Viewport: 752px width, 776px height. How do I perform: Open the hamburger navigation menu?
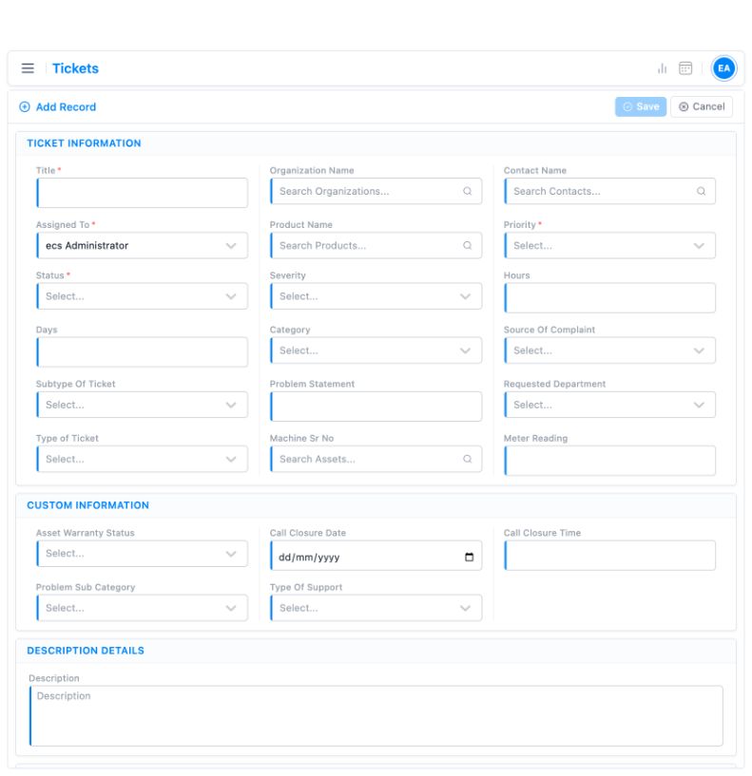point(28,68)
